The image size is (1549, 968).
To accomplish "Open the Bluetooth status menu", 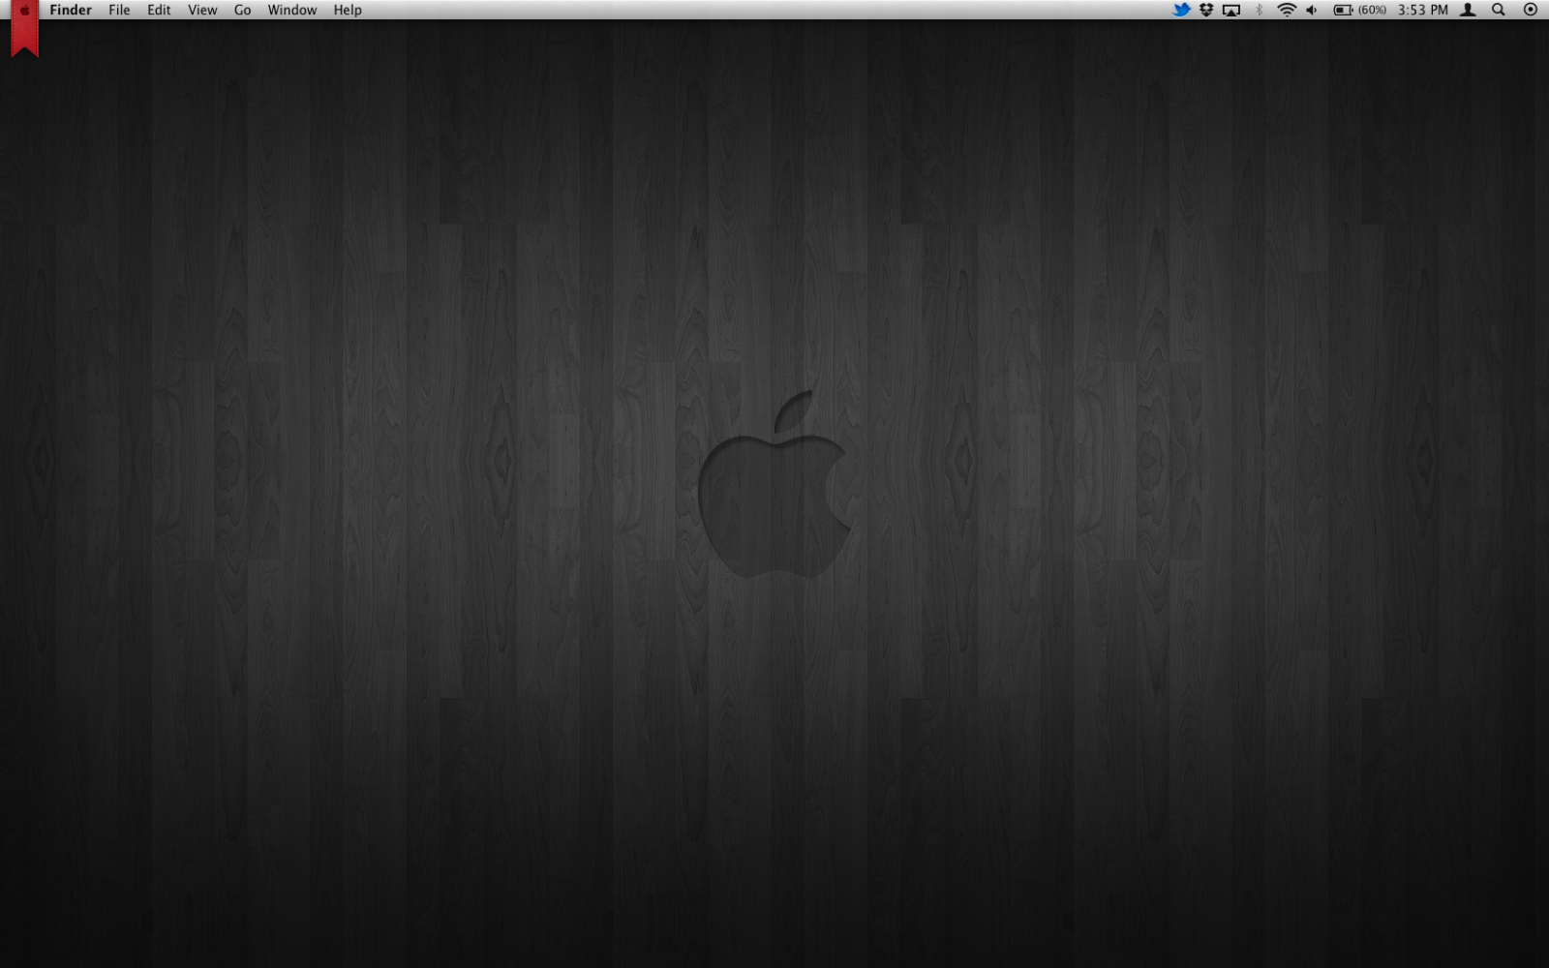I will pos(1259,10).
